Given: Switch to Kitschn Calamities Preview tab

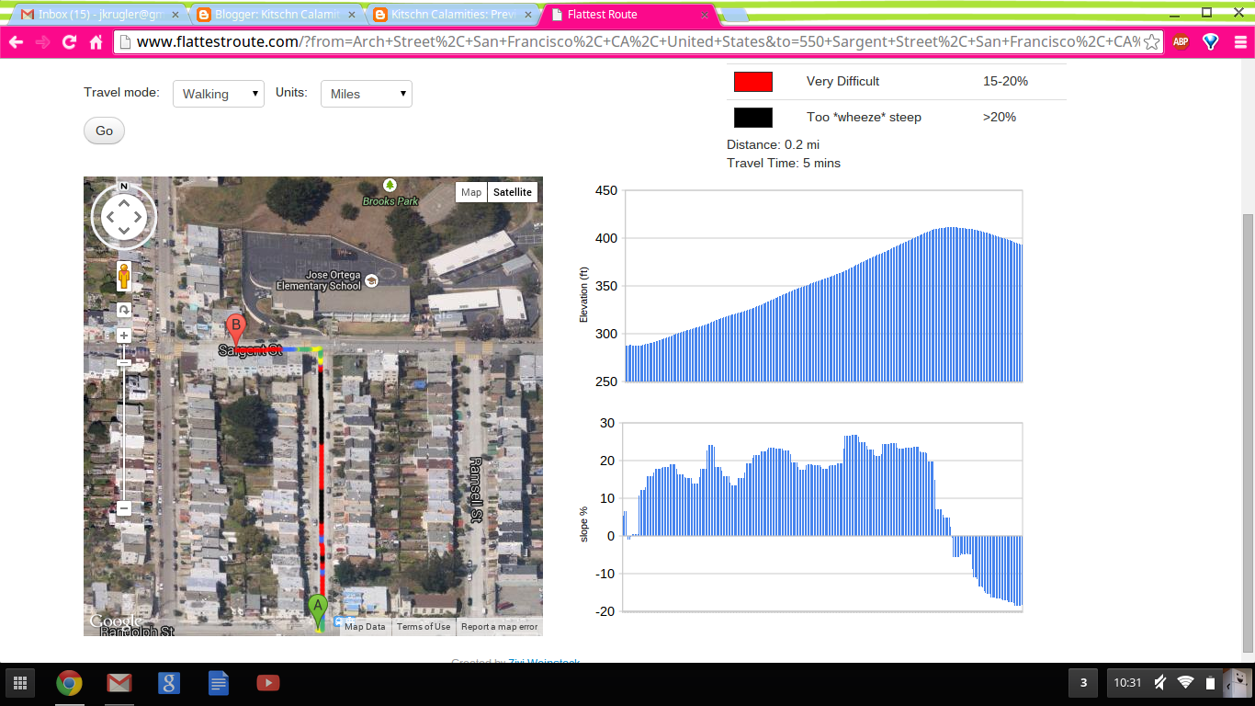Looking at the screenshot, I should point(450,15).
